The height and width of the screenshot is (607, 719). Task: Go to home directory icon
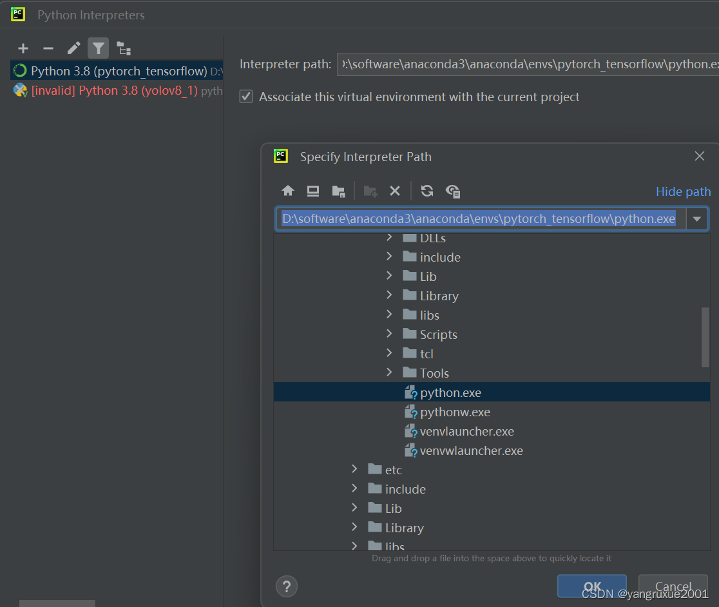(x=288, y=191)
